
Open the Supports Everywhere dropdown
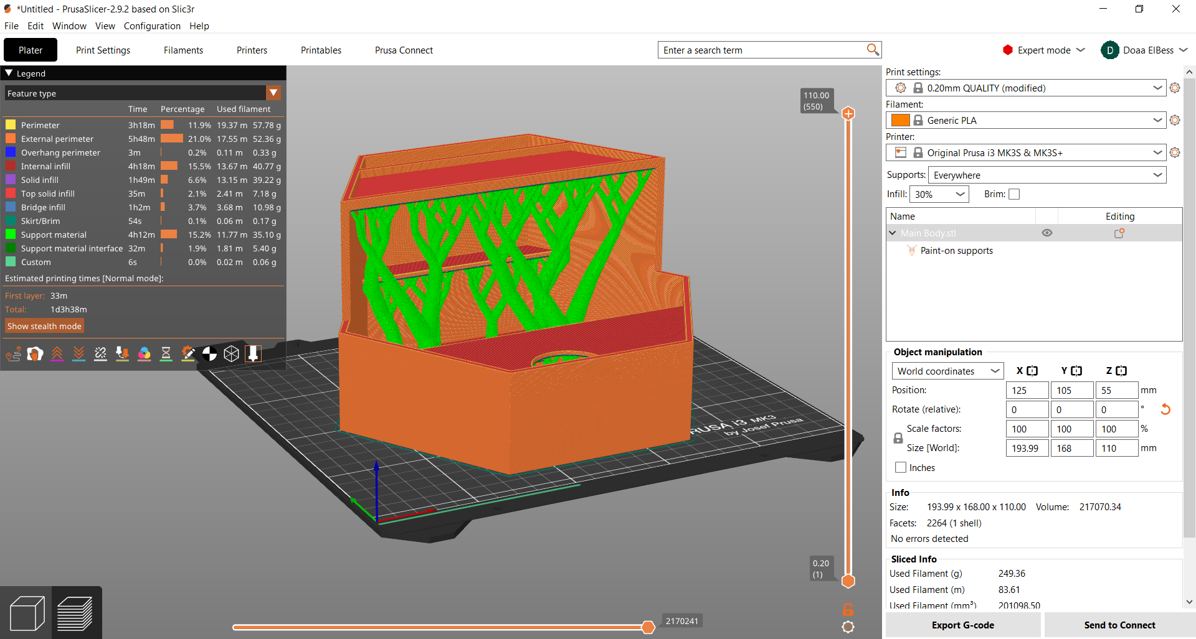(x=1047, y=175)
